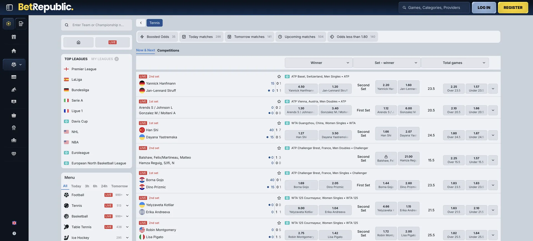This screenshot has height=241, width=533.
Task: Open the Davis Cup league link
Action: (79, 121)
